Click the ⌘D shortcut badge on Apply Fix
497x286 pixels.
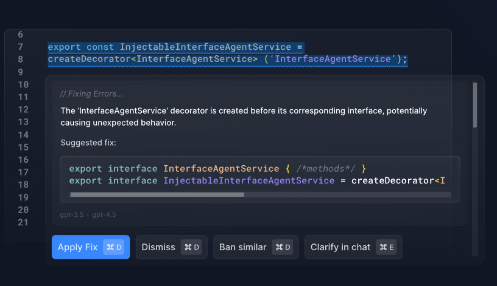(x=114, y=247)
